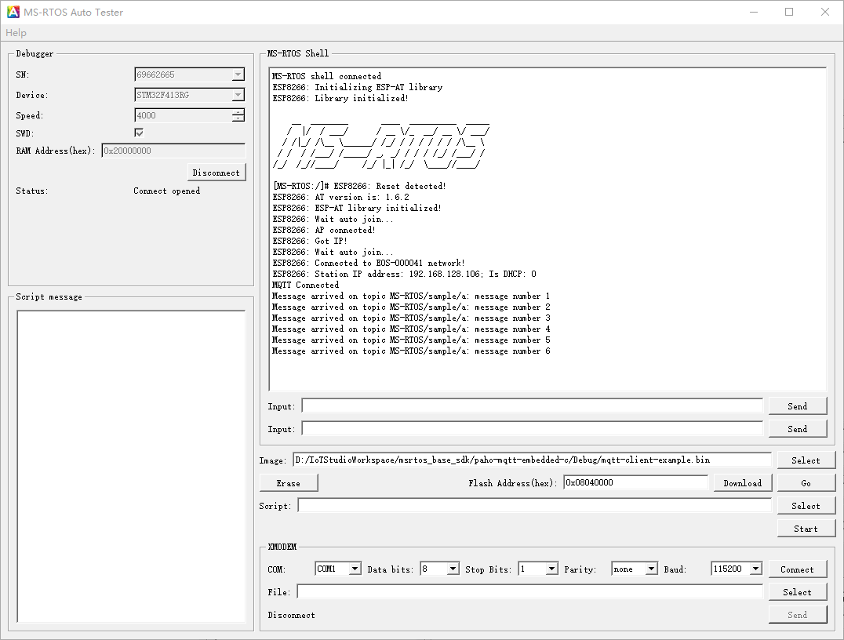The image size is (844, 640).
Task: Increase the Speed spinner value
Action: click(x=238, y=112)
